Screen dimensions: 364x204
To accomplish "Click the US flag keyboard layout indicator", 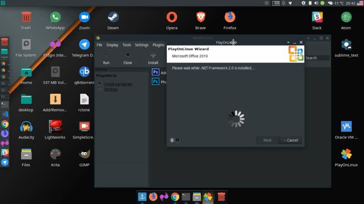I will pos(360,3).
